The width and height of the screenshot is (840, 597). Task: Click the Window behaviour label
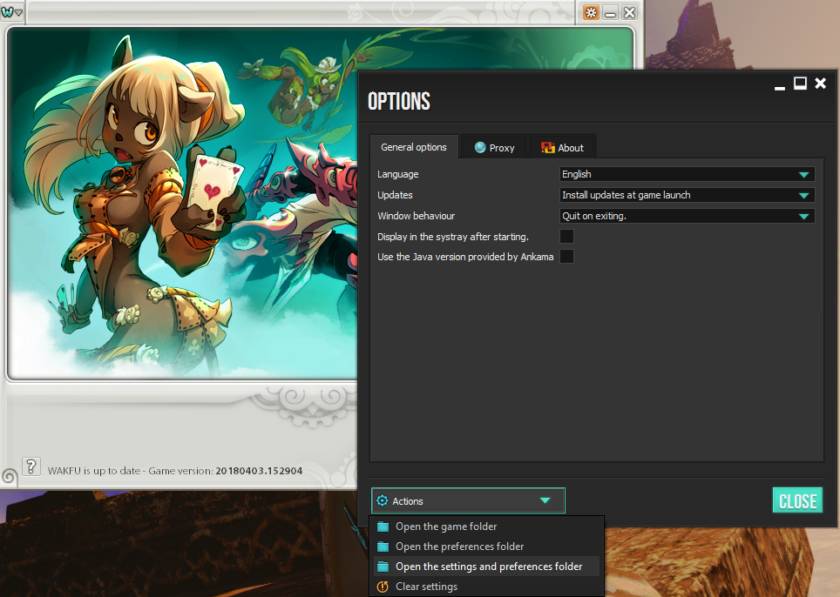click(417, 216)
